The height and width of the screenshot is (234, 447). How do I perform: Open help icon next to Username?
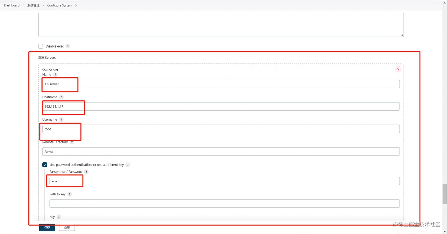[61, 120]
